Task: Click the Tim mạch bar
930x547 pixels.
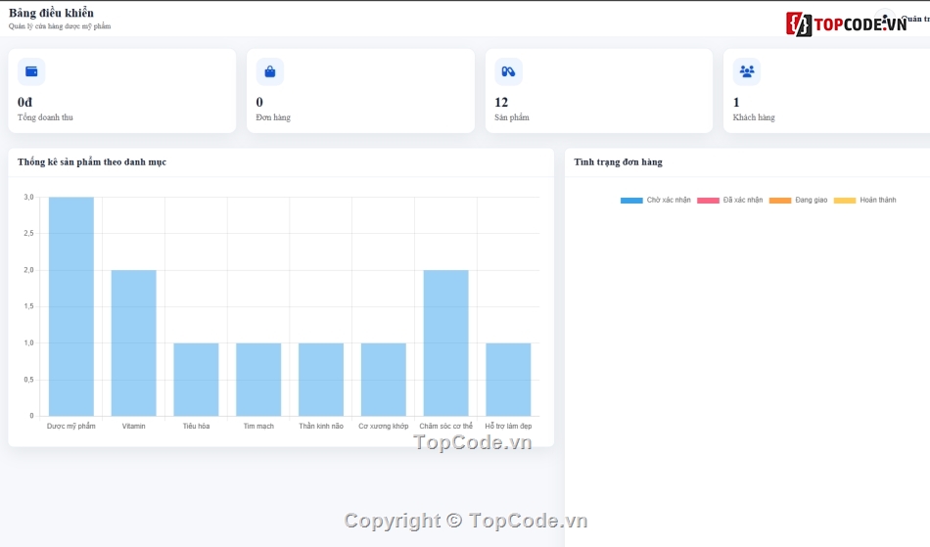Action: [258, 380]
